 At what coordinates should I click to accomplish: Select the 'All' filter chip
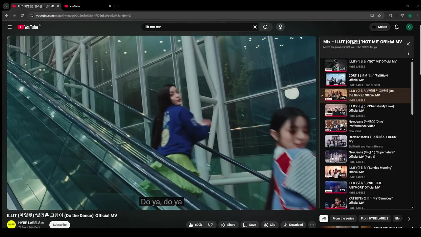324,219
